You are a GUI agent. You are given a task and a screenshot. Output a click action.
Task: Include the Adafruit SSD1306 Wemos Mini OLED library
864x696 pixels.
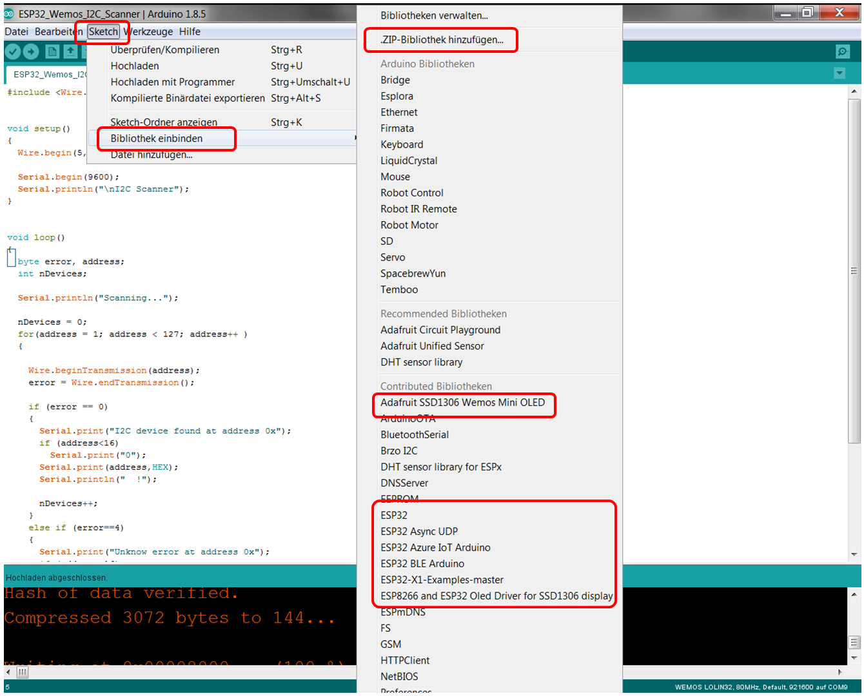coord(462,403)
